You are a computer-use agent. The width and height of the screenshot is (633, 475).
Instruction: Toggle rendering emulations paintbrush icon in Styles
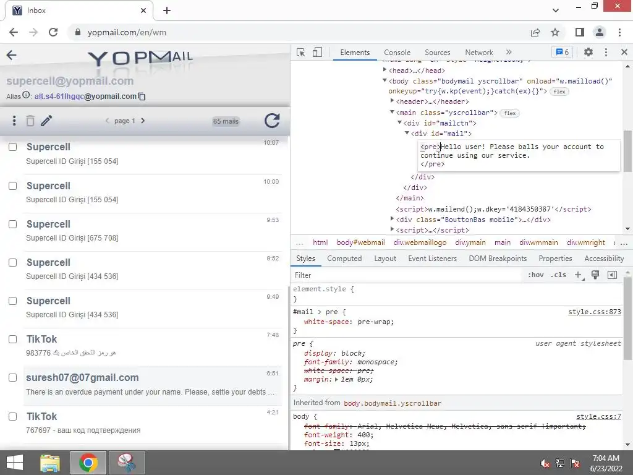pyautogui.click(x=595, y=275)
